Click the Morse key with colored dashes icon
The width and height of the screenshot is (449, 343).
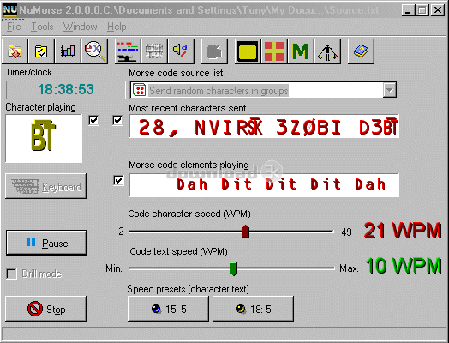[128, 51]
